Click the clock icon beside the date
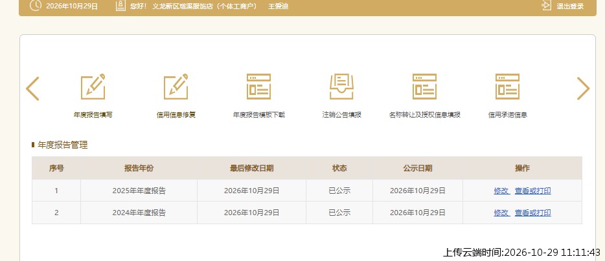 pos(36,5)
